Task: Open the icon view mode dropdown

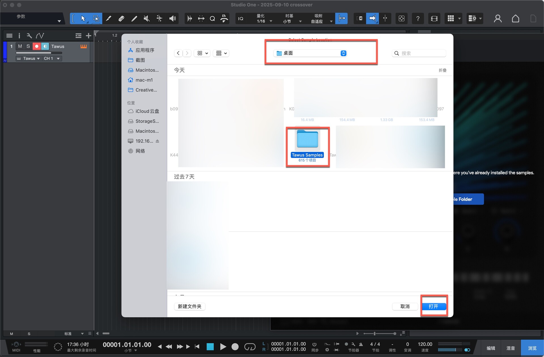Action: click(x=202, y=53)
